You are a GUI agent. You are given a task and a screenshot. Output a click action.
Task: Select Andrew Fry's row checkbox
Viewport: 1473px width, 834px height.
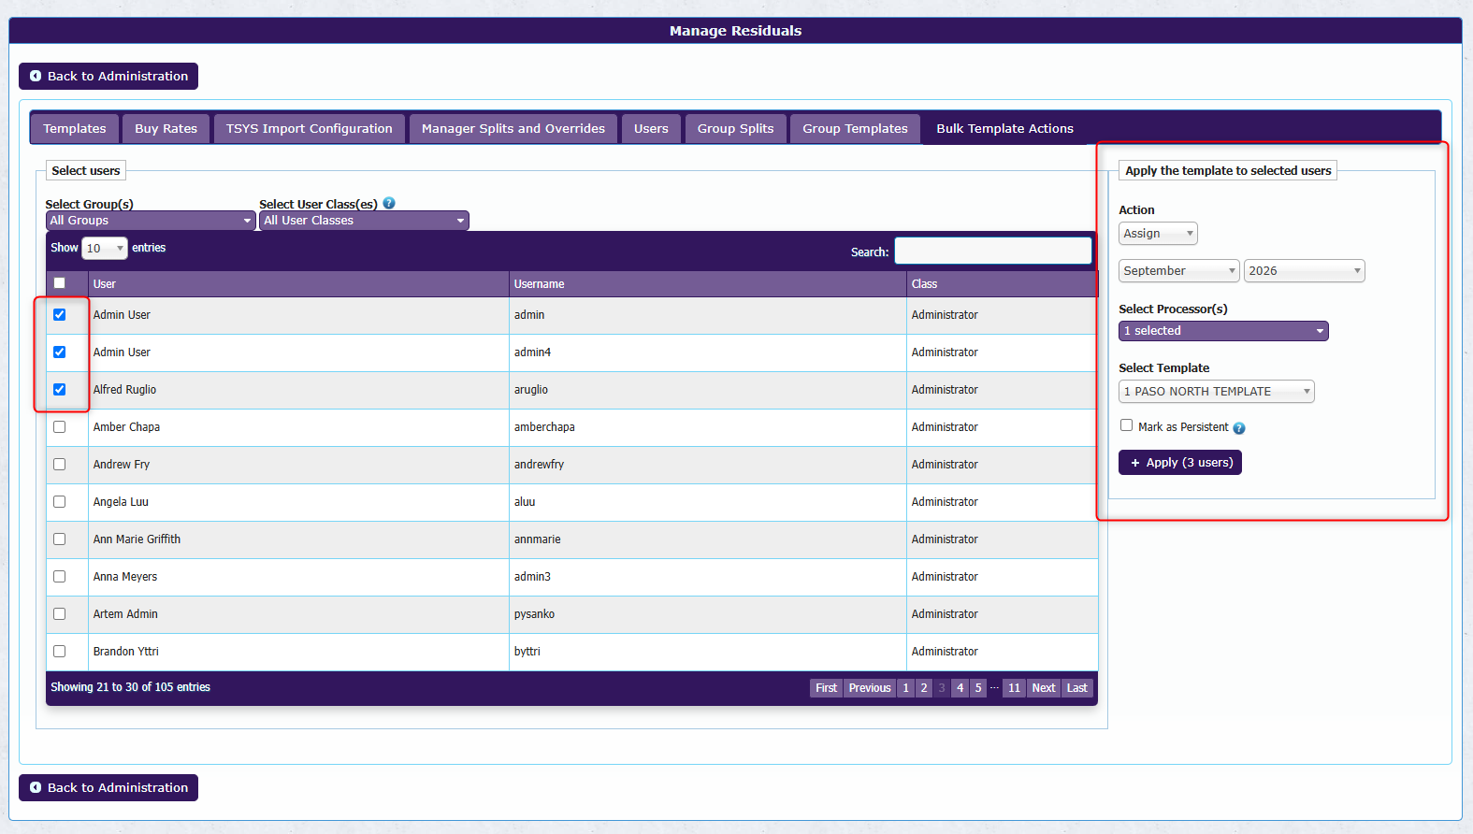point(60,465)
